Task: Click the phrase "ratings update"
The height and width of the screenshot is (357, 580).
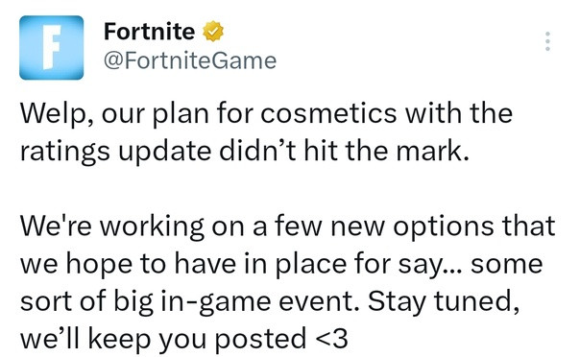Action: 115,152
